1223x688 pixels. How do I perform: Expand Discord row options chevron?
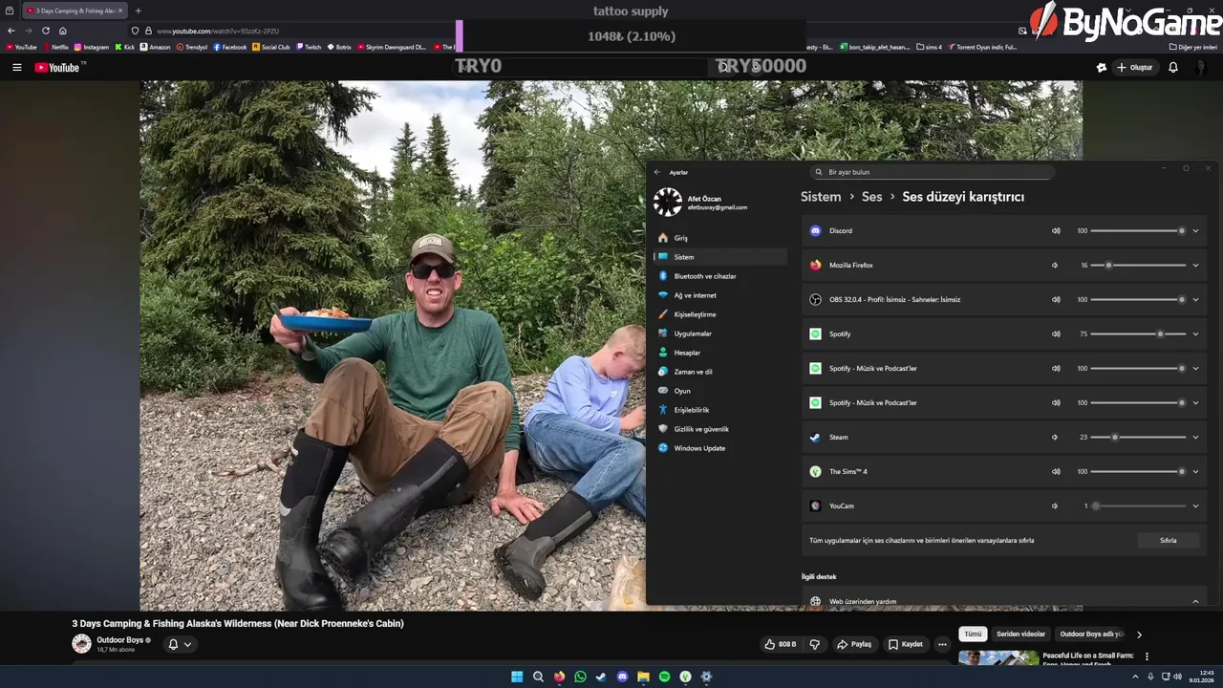point(1195,230)
